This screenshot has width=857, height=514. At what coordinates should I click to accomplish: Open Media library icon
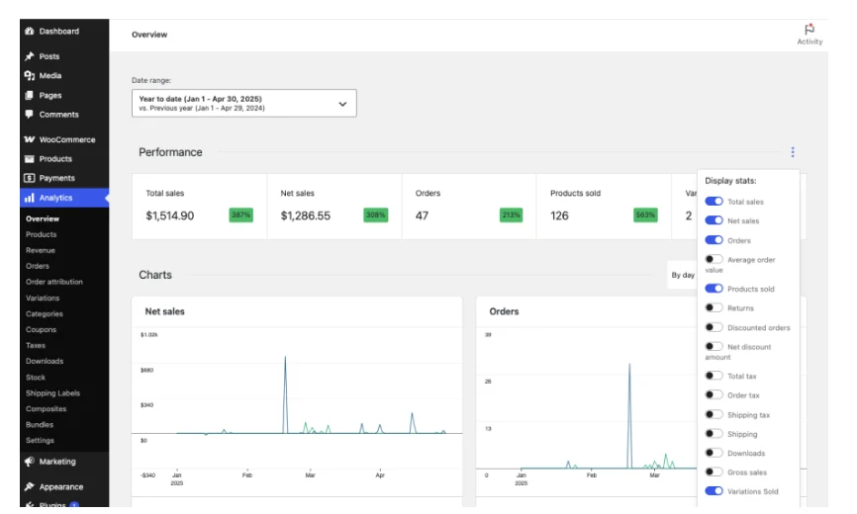tap(29, 76)
